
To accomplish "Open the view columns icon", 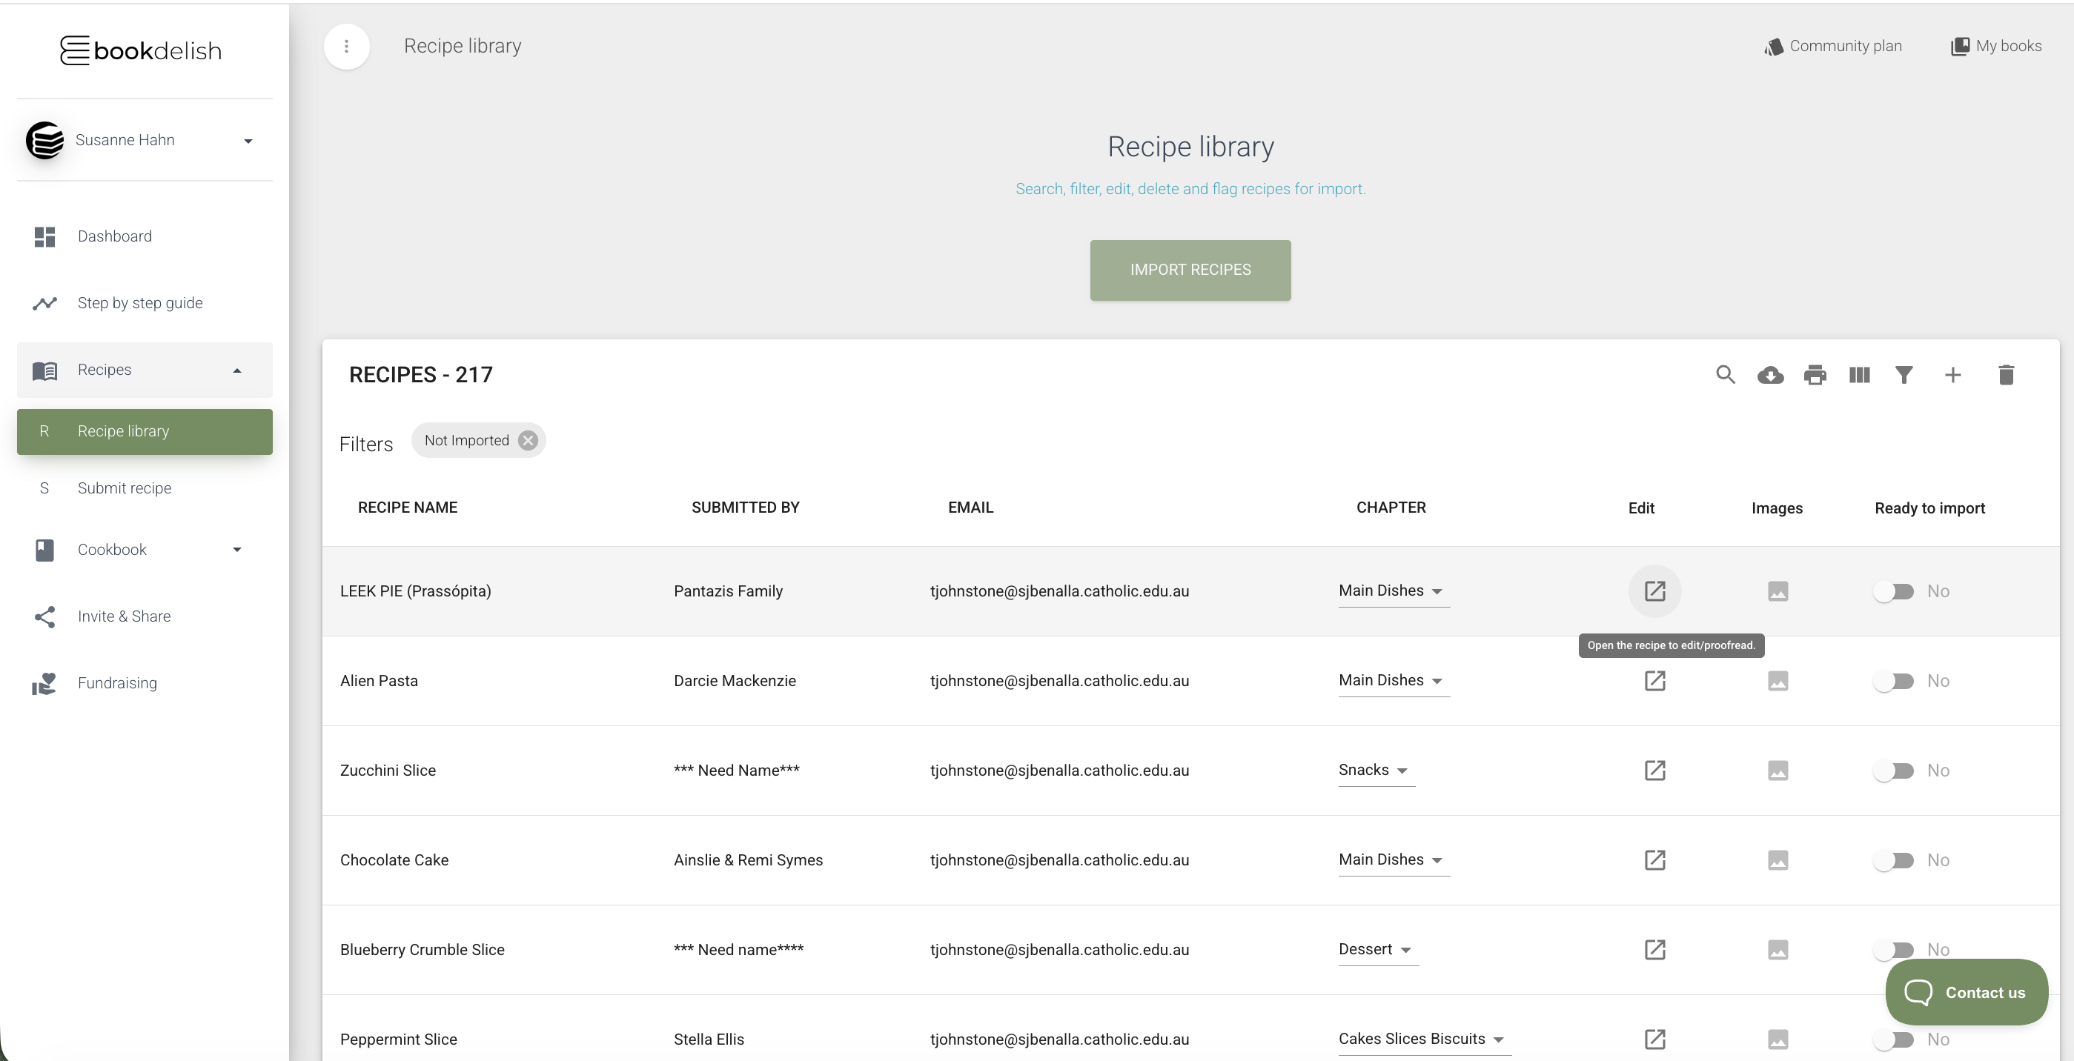I will 1859,375.
